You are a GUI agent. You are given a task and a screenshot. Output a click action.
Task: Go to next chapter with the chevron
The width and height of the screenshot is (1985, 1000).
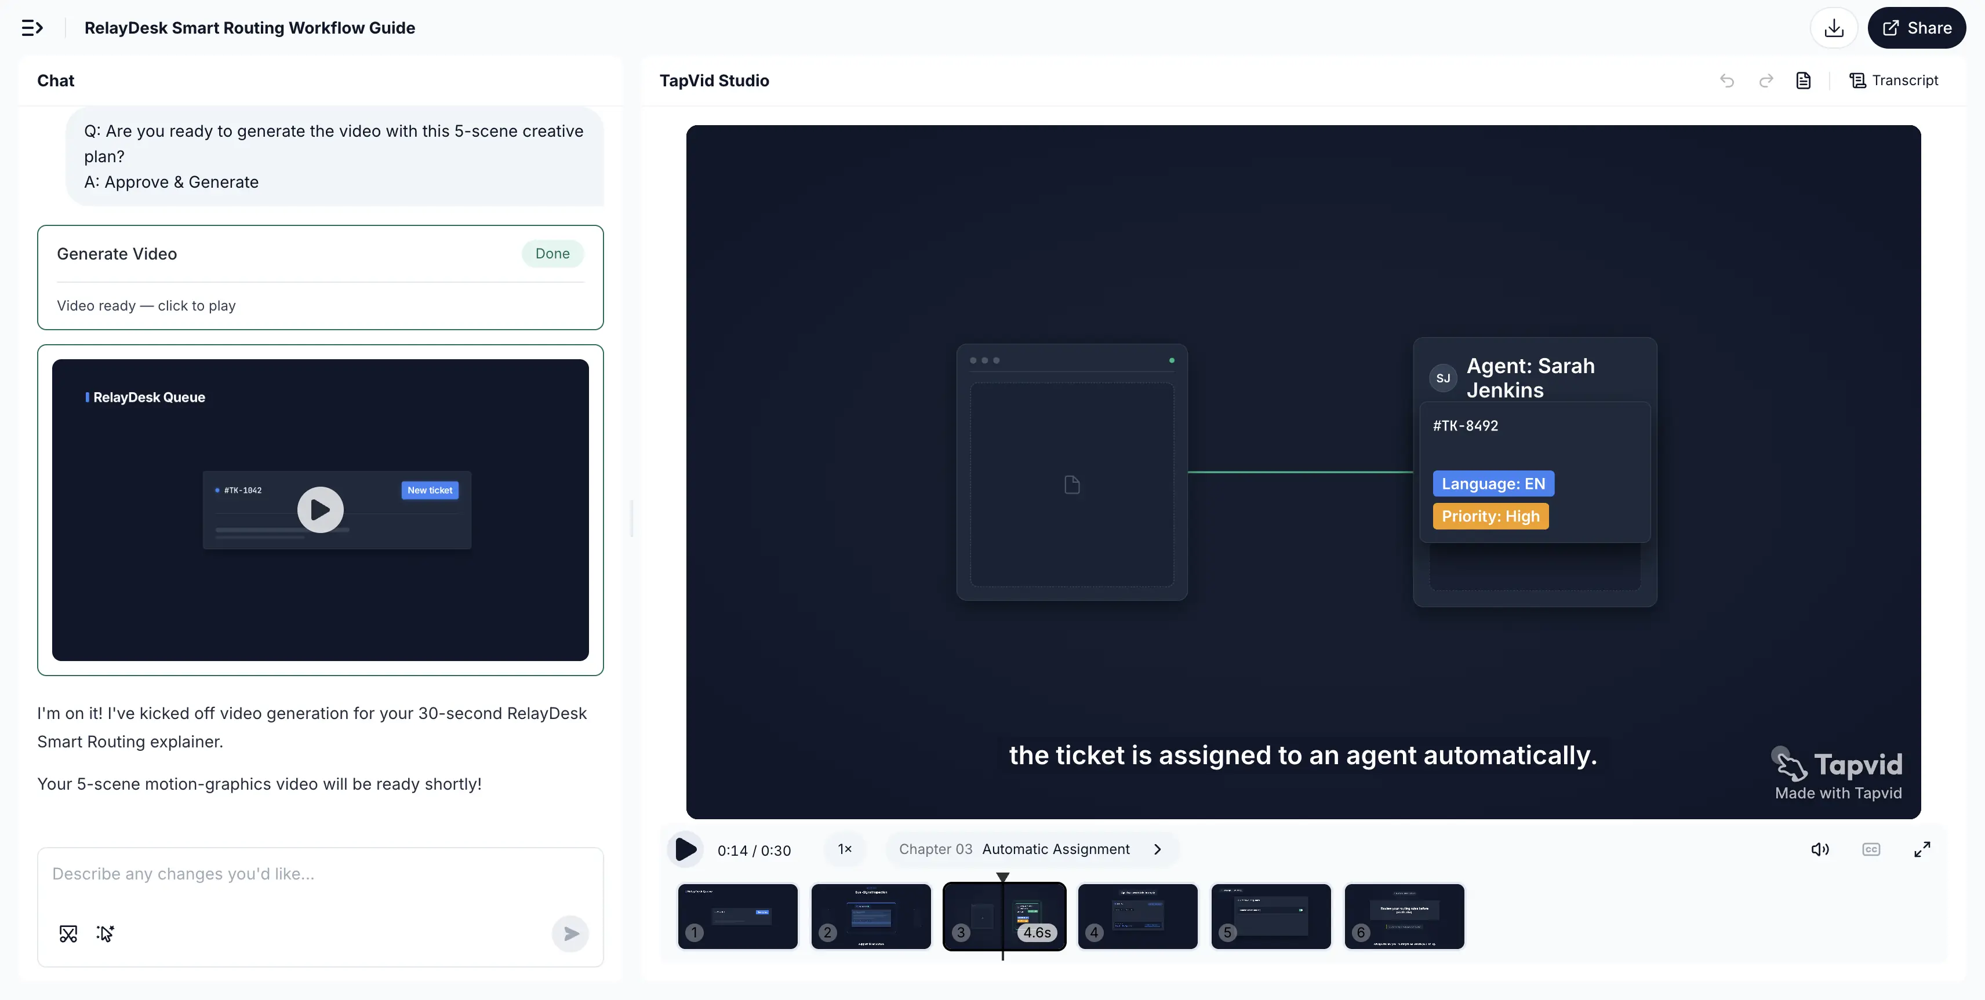point(1157,849)
